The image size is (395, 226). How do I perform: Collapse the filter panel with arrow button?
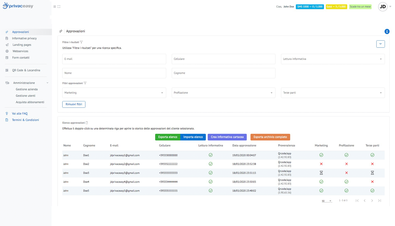(380, 44)
